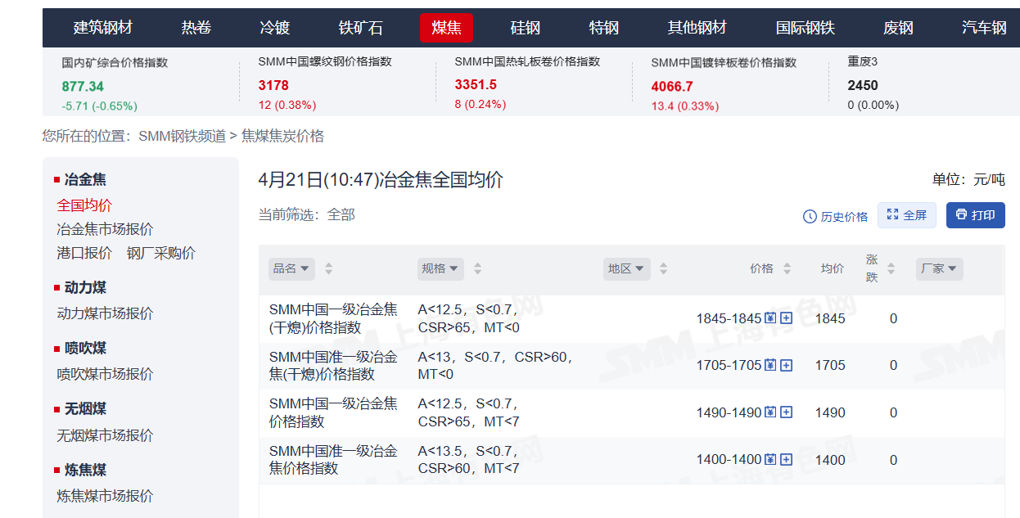Click the 均价 column header
Image resolution: width=1020 pixels, height=518 pixels.
[x=833, y=268]
